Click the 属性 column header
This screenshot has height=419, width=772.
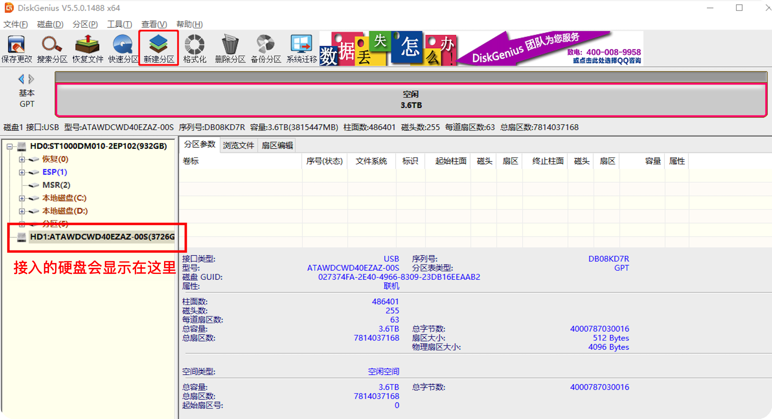677,161
